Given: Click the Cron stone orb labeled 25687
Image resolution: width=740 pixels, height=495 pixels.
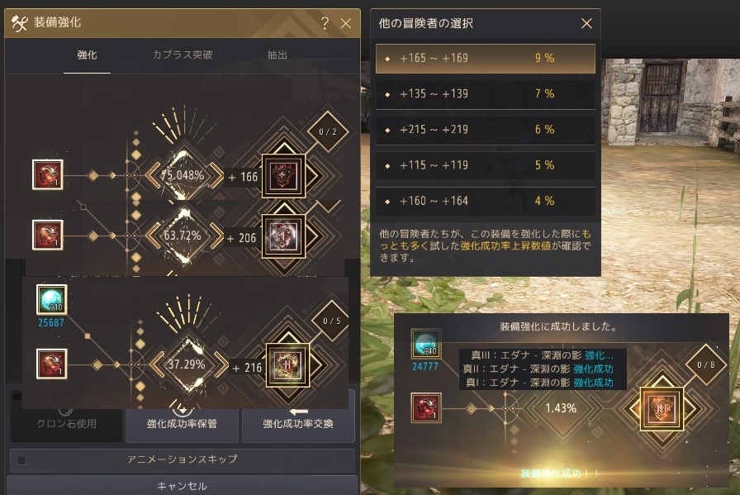Looking at the screenshot, I should [52, 299].
